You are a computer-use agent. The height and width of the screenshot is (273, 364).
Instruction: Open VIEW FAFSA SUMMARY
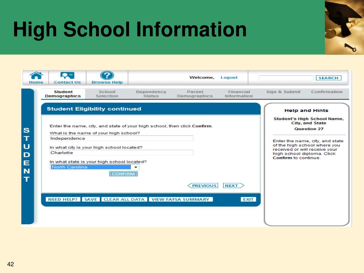pyautogui.click(x=181, y=199)
